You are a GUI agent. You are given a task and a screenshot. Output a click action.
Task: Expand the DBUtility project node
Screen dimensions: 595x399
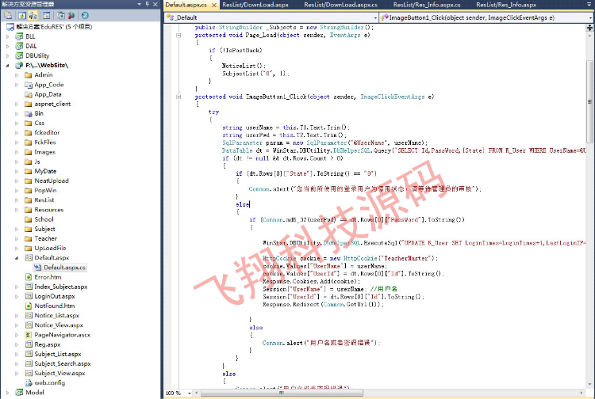[8, 56]
